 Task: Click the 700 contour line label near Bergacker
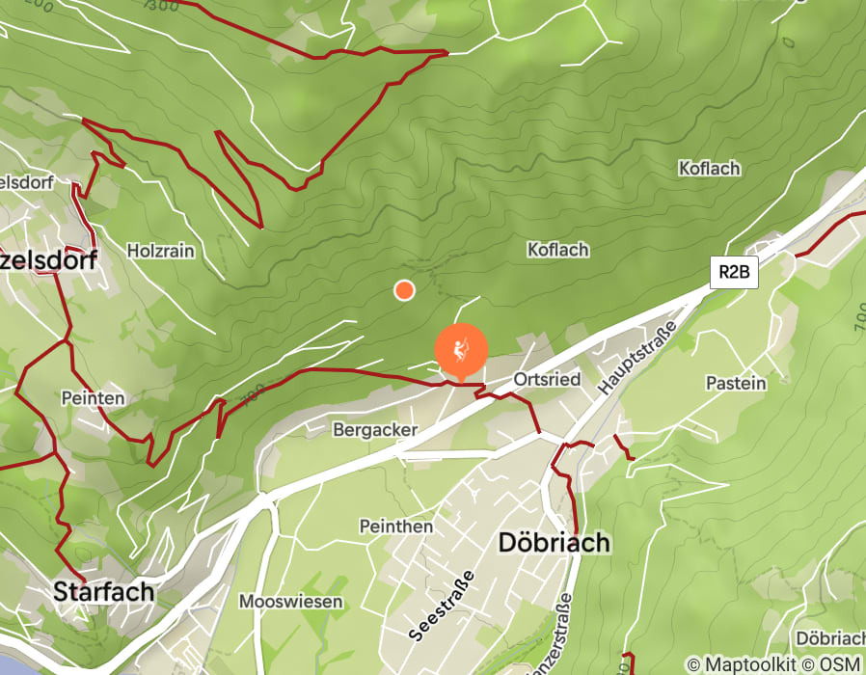tap(254, 394)
